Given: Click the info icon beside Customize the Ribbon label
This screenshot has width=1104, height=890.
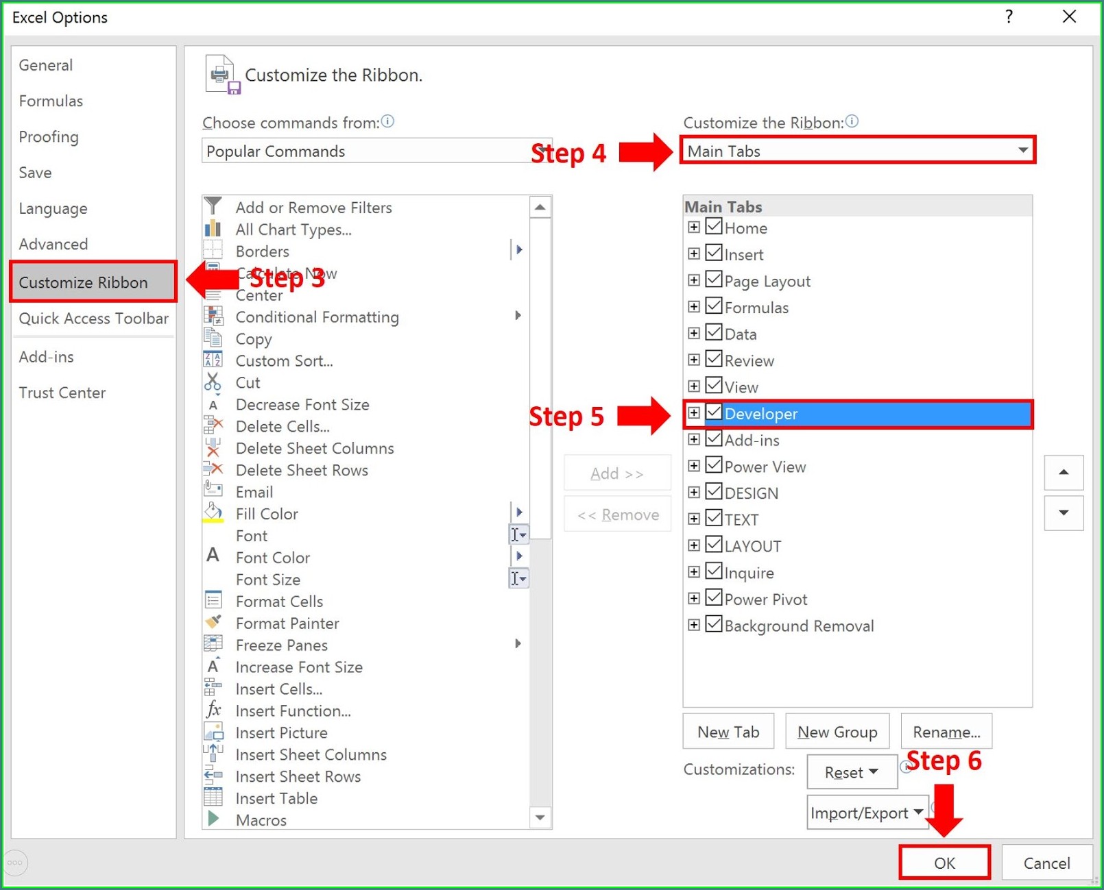Looking at the screenshot, I should point(852,121).
